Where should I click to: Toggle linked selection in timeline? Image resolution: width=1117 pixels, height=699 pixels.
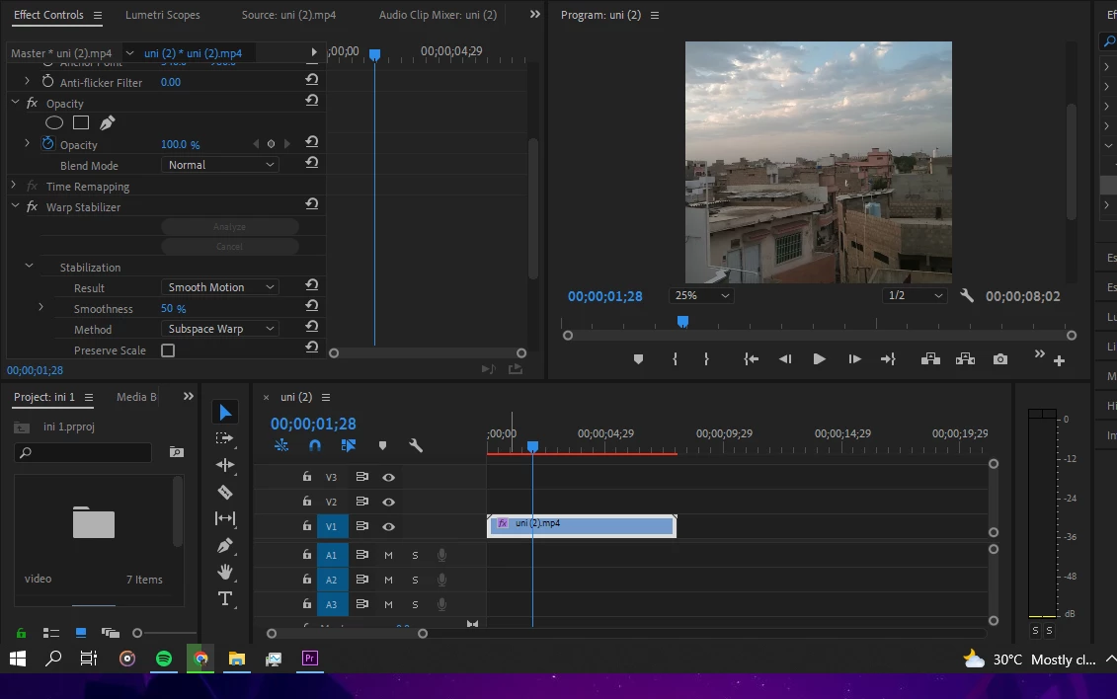coord(349,445)
